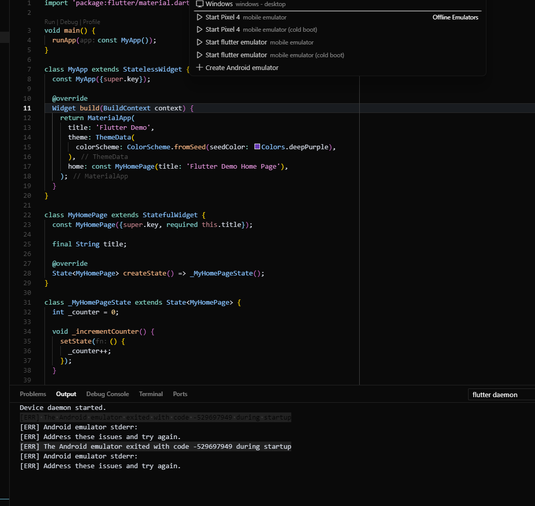Click line number 22 in the gutter

[x=27, y=215]
